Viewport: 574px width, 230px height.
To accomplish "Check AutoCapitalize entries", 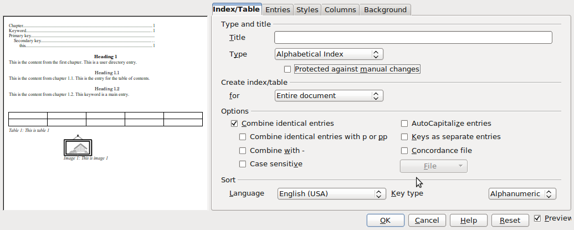I will [404, 124].
